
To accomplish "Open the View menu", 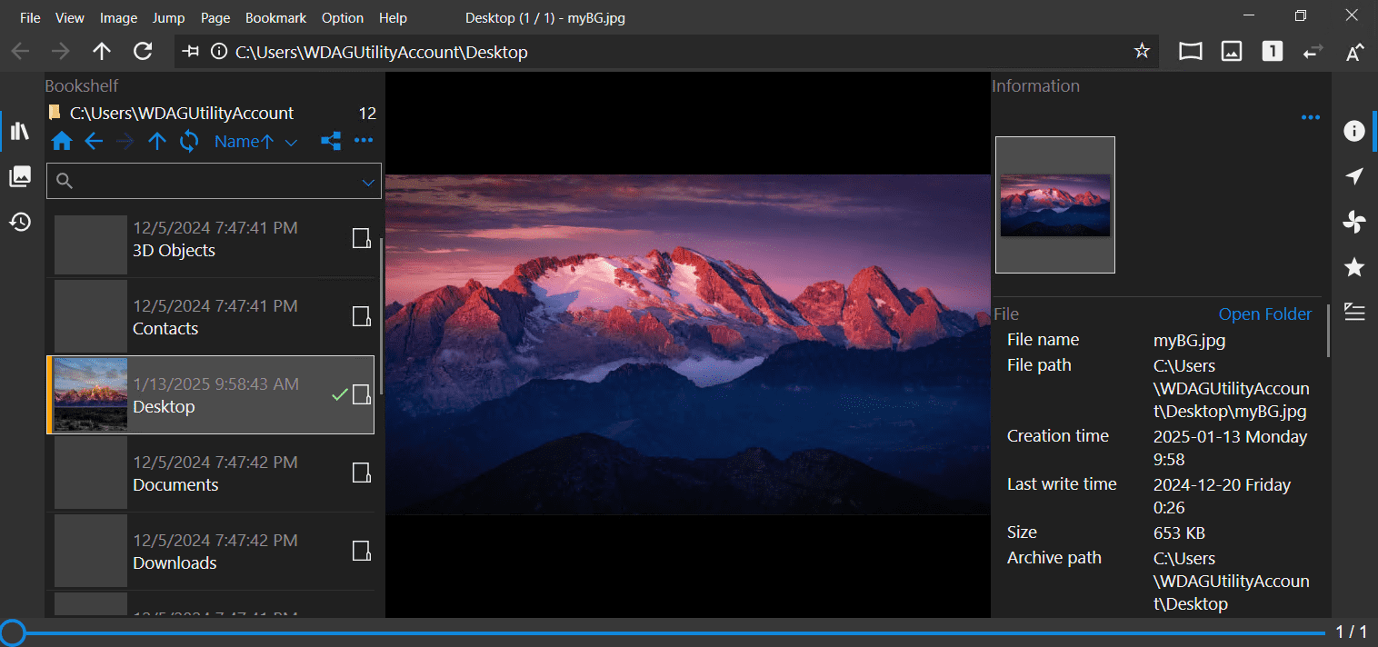I will click(70, 17).
